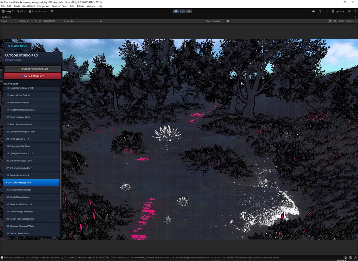Select preset 29 Comic Manga Noir
The image size is (358, 261).
coord(31,183)
